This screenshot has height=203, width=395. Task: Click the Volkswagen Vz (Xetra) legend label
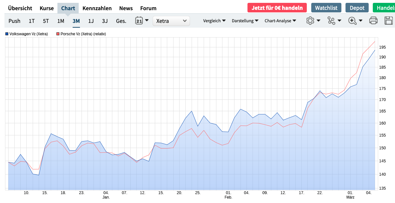tap(29, 34)
